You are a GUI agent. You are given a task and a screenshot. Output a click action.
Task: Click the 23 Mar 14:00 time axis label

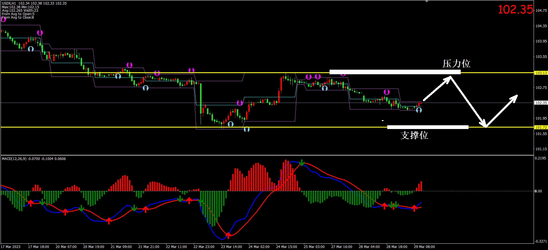tap(231, 247)
